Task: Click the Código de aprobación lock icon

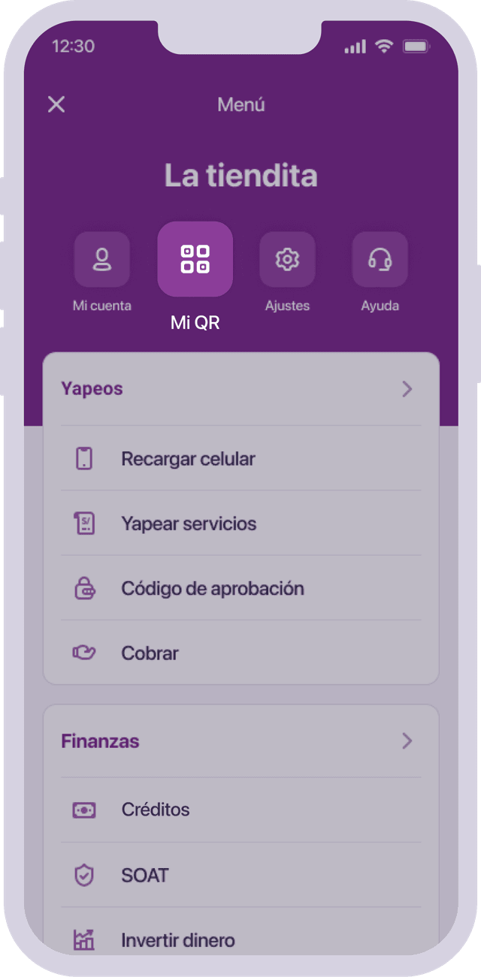Action: 85,588
